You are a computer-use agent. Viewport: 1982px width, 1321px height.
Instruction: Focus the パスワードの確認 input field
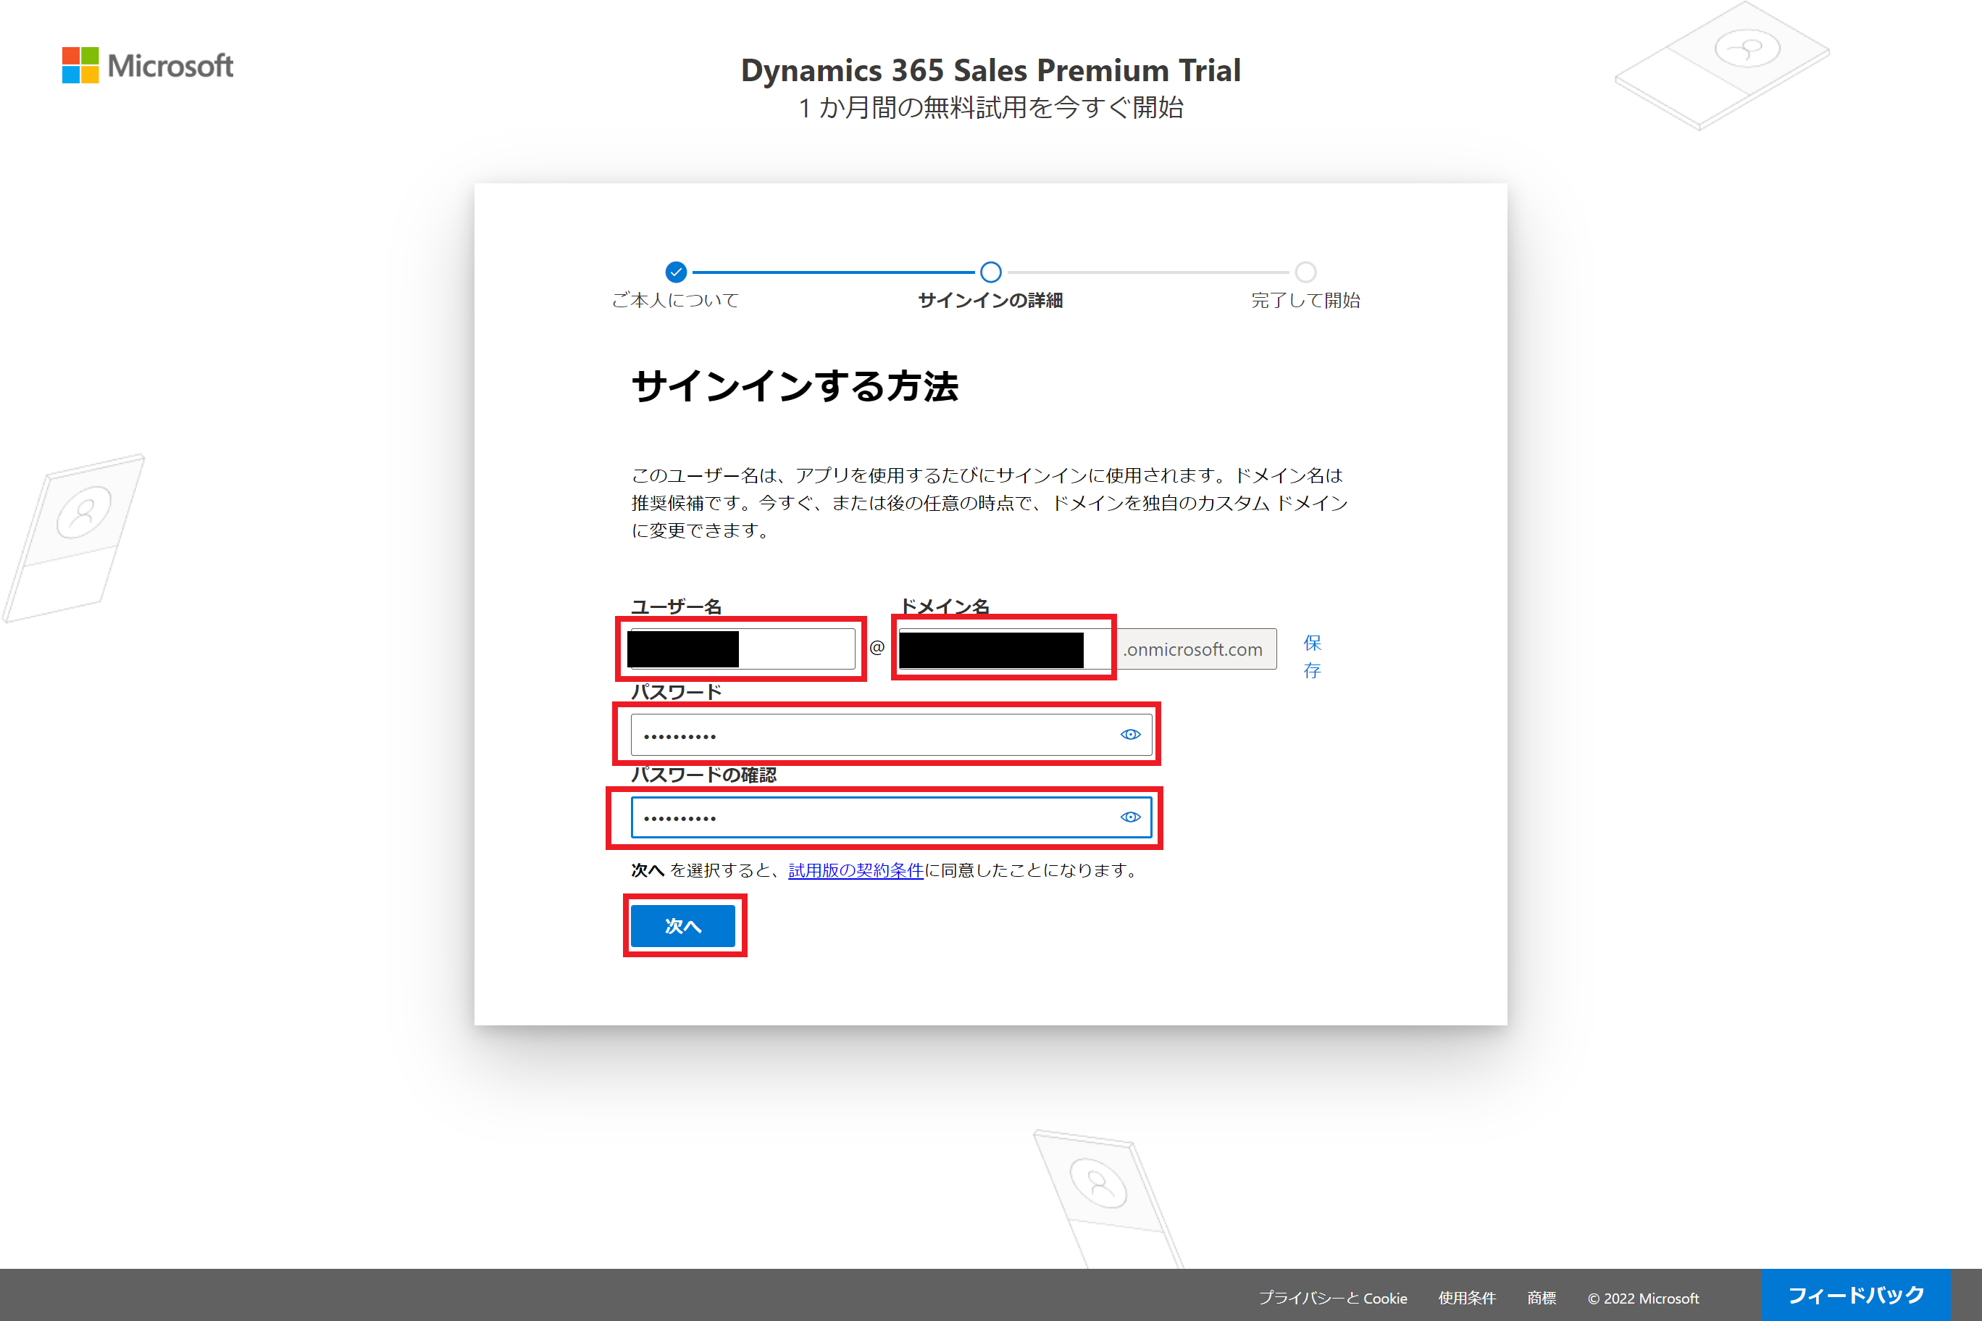[x=891, y=817]
